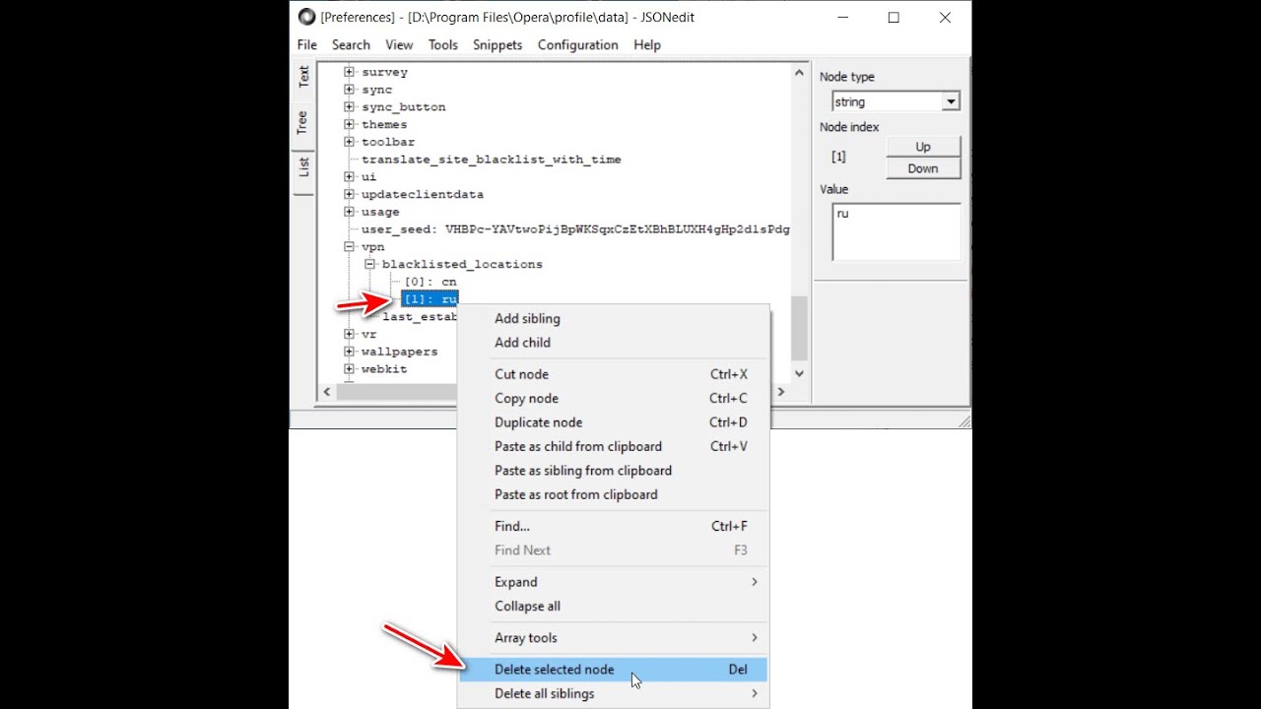Image resolution: width=1261 pixels, height=709 pixels.
Task: Switch to the Text side tab
Action: tap(303, 77)
